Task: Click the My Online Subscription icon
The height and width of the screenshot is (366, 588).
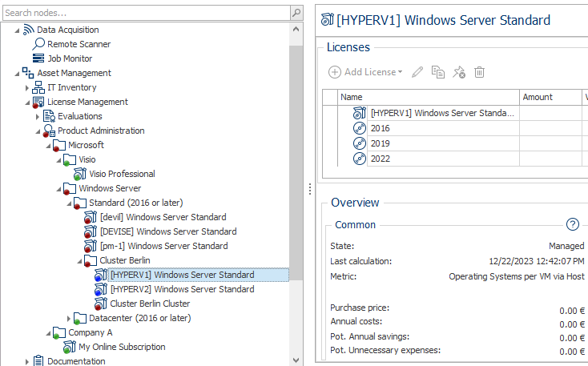Action: 70,347
